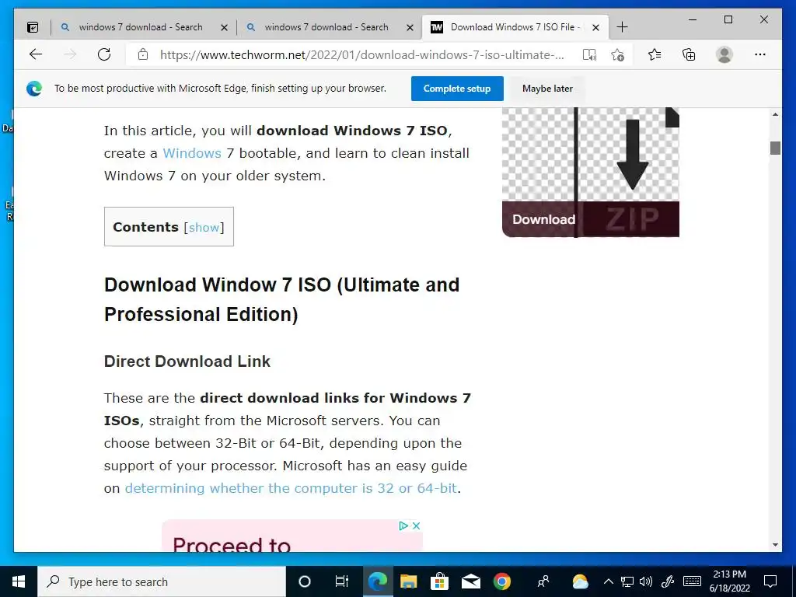This screenshot has width=796, height=597.
Task: View site security lock info
Action: pos(143,54)
